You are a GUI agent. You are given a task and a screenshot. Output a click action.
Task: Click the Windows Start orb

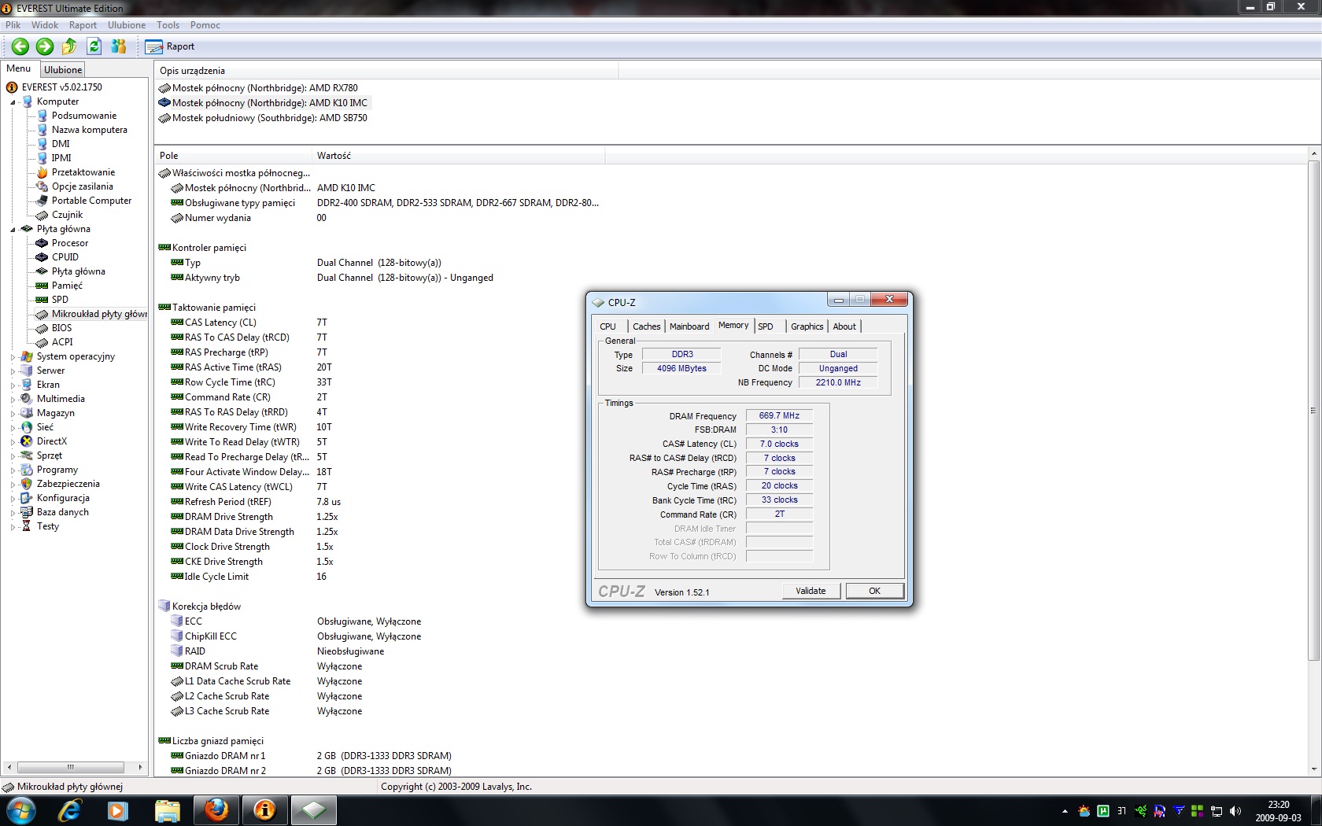tap(20, 809)
